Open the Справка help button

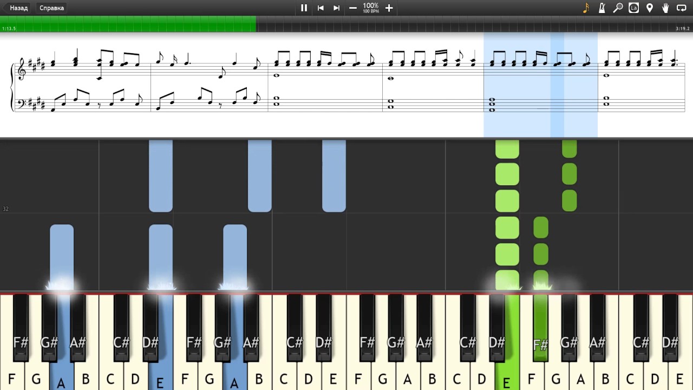tap(51, 8)
